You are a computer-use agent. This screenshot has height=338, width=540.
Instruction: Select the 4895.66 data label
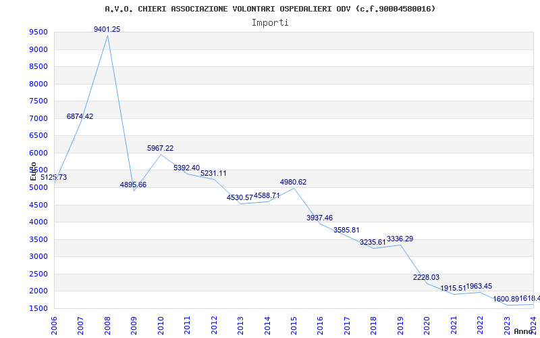click(133, 185)
